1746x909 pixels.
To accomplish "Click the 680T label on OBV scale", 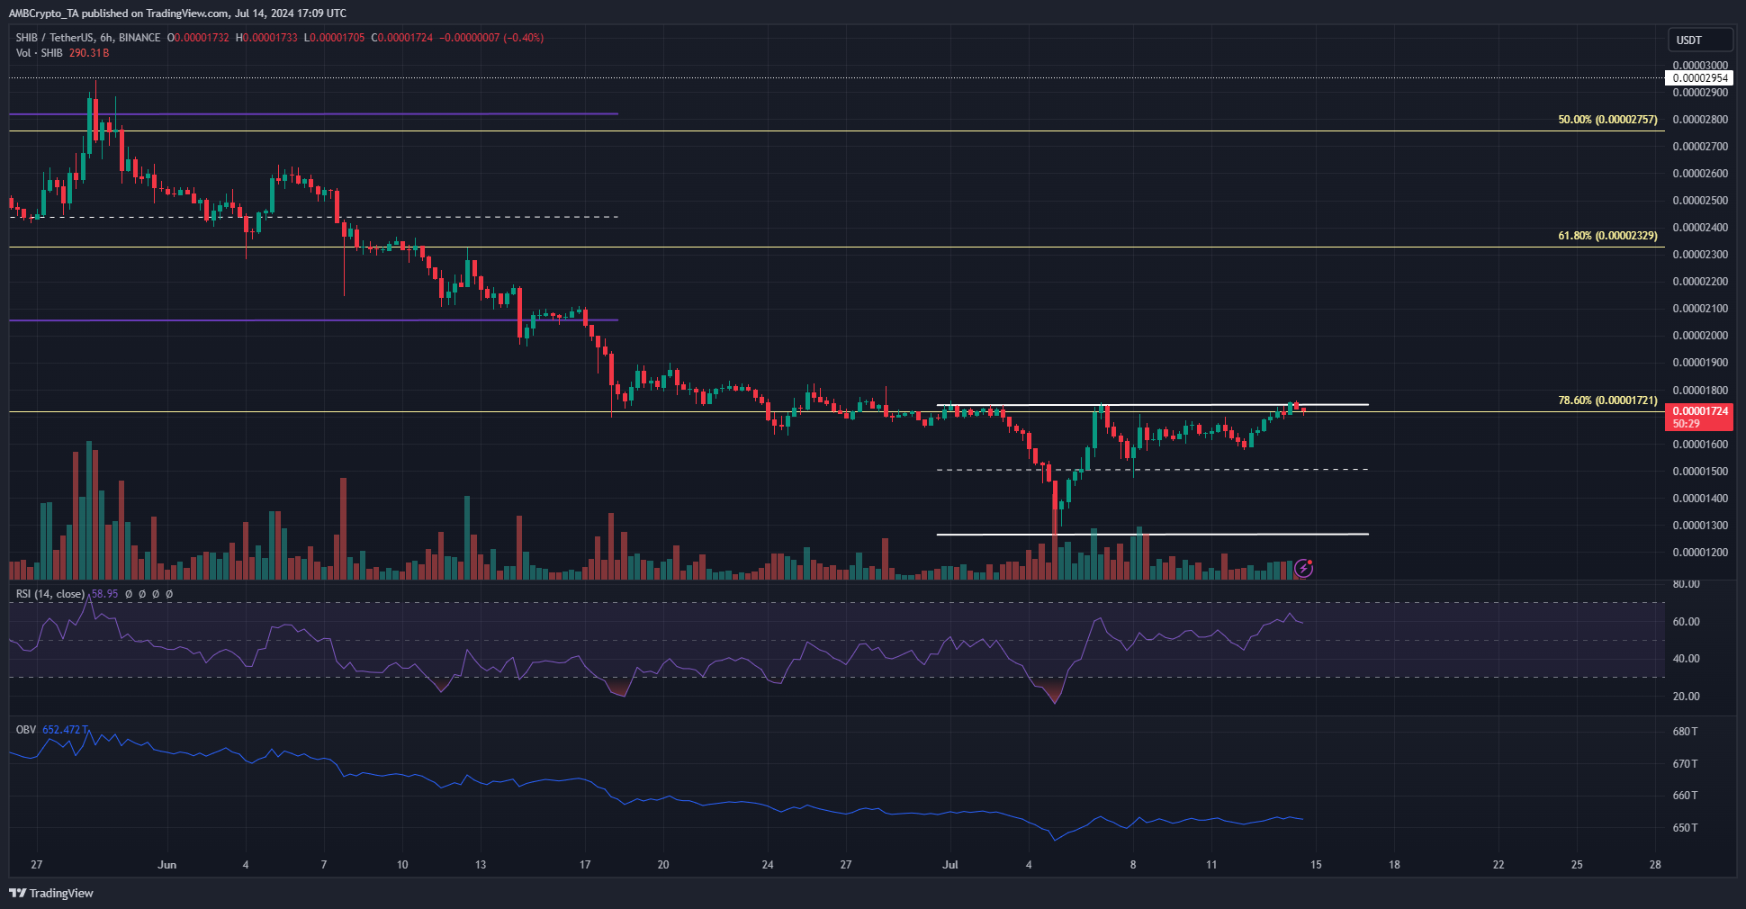I will tap(1685, 732).
